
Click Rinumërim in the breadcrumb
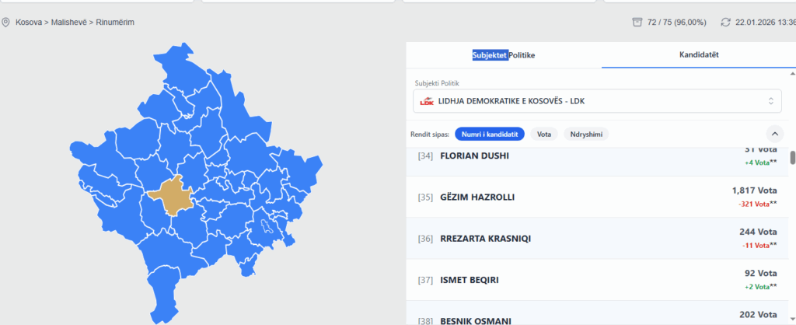pyautogui.click(x=115, y=23)
